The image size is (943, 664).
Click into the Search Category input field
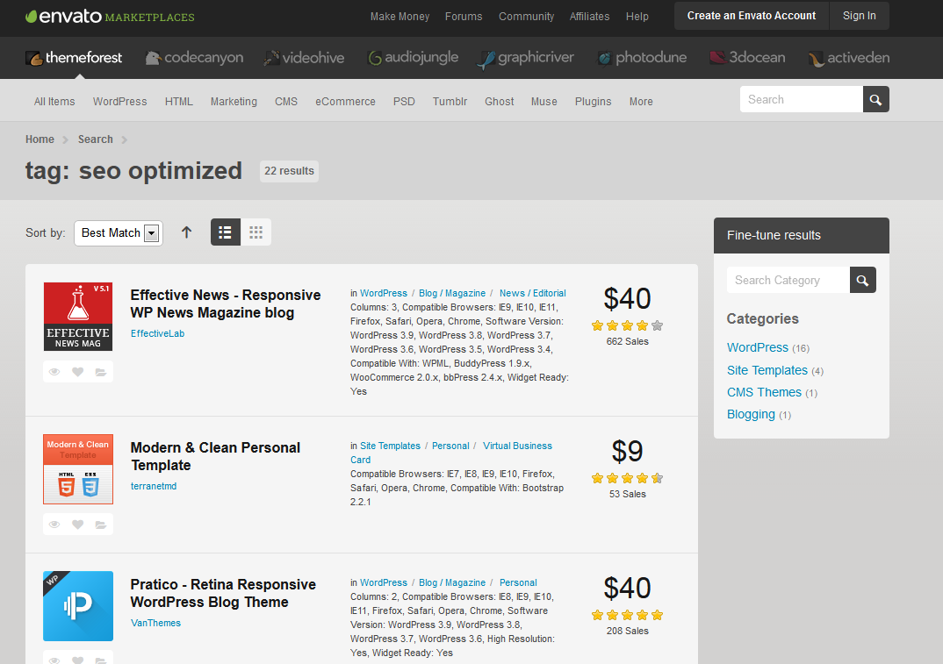[x=788, y=280]
